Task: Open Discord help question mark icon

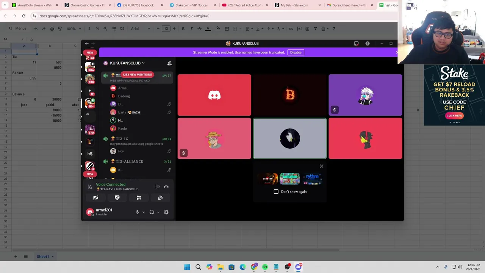Action: (367, 44)
